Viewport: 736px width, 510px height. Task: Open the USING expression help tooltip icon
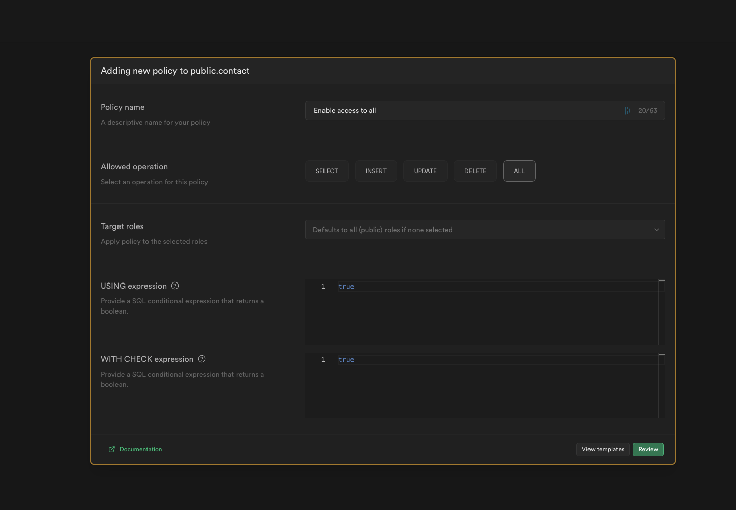click(174, 286)
